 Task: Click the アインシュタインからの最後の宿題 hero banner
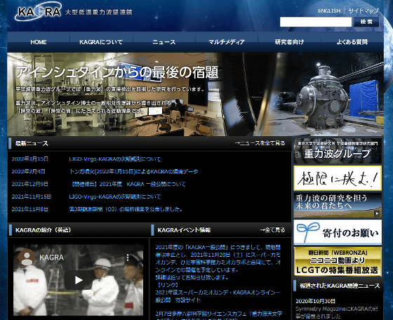(x=196, y=94)
